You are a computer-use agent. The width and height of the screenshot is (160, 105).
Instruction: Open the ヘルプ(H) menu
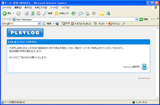[65, 7]
